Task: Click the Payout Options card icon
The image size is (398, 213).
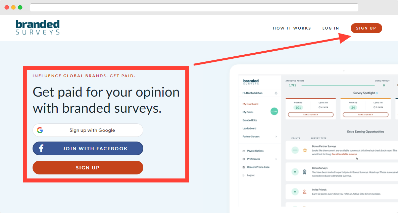Action: pyautogui.click(x=244, y=151)
